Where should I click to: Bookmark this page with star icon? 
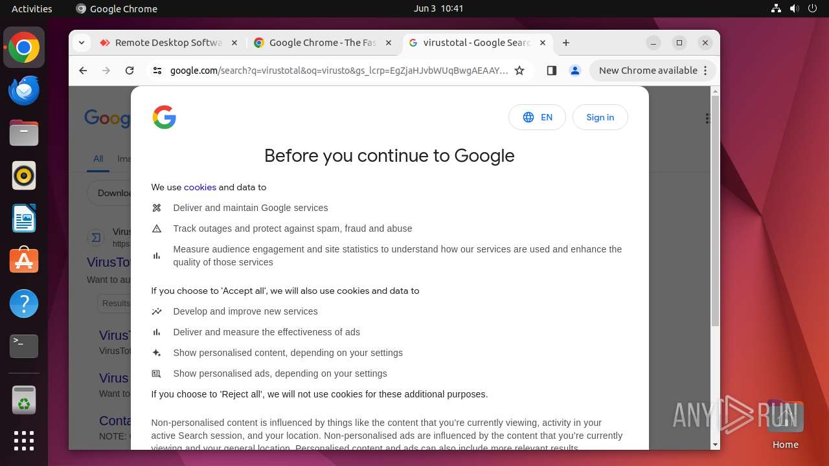coord(519,71)
